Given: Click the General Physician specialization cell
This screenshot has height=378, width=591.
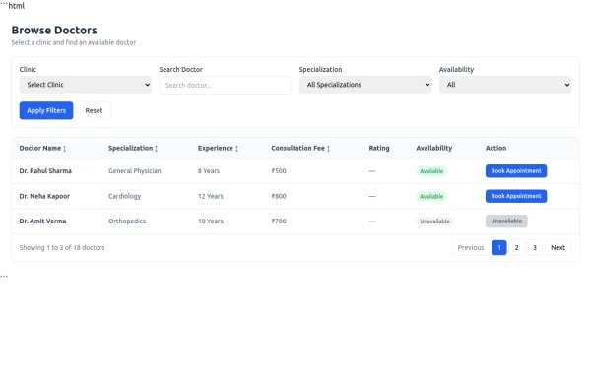Looking at the screenshot, I should (135, 171).
